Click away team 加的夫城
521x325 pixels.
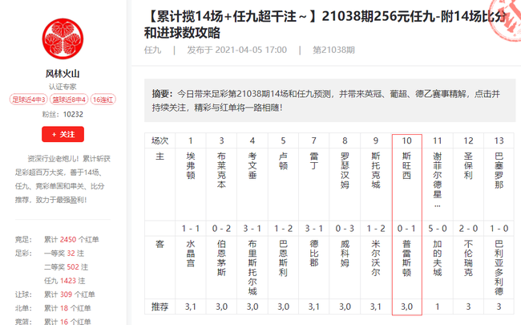tap(438, 258)
